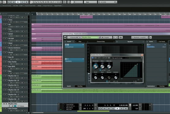Click Play in the bottom transport panel
170x114 pixels.
click(x=121, y=109)
